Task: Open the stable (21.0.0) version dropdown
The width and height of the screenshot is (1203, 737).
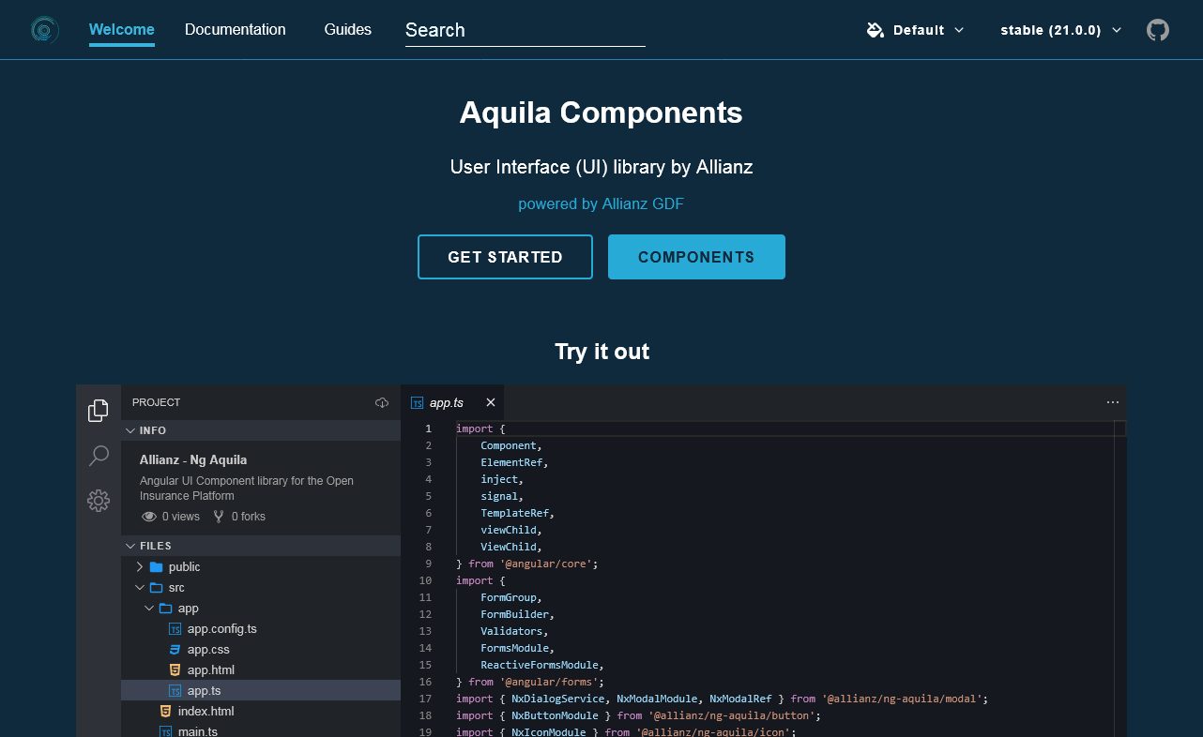Action: click(x=1060, y=30)
